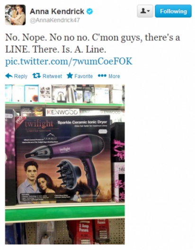195x250 pixels.
Task: Click the dropdown caret beside person icon
Action: pyautogui.click(x=148, y=11)
